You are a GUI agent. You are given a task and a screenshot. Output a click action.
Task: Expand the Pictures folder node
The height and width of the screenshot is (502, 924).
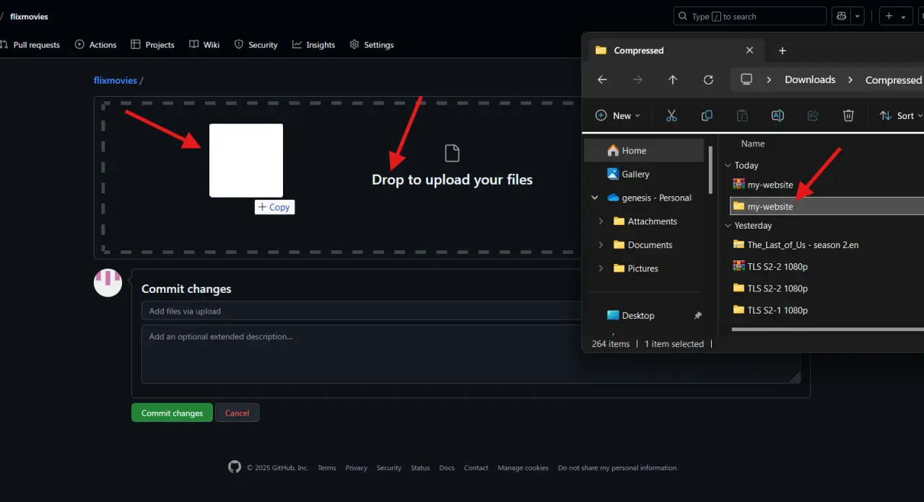(601, 268)
